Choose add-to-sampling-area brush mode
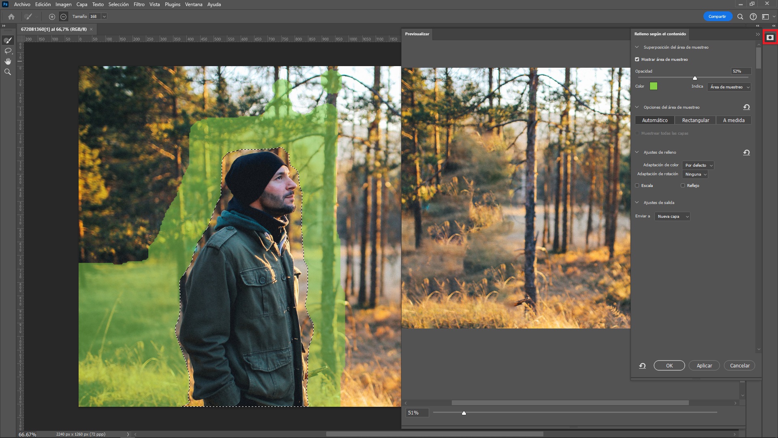 click(x=52, y=17)
